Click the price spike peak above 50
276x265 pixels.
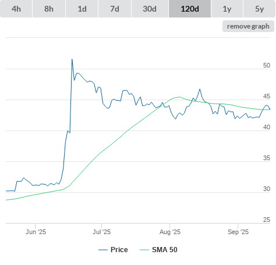[72, 59]
